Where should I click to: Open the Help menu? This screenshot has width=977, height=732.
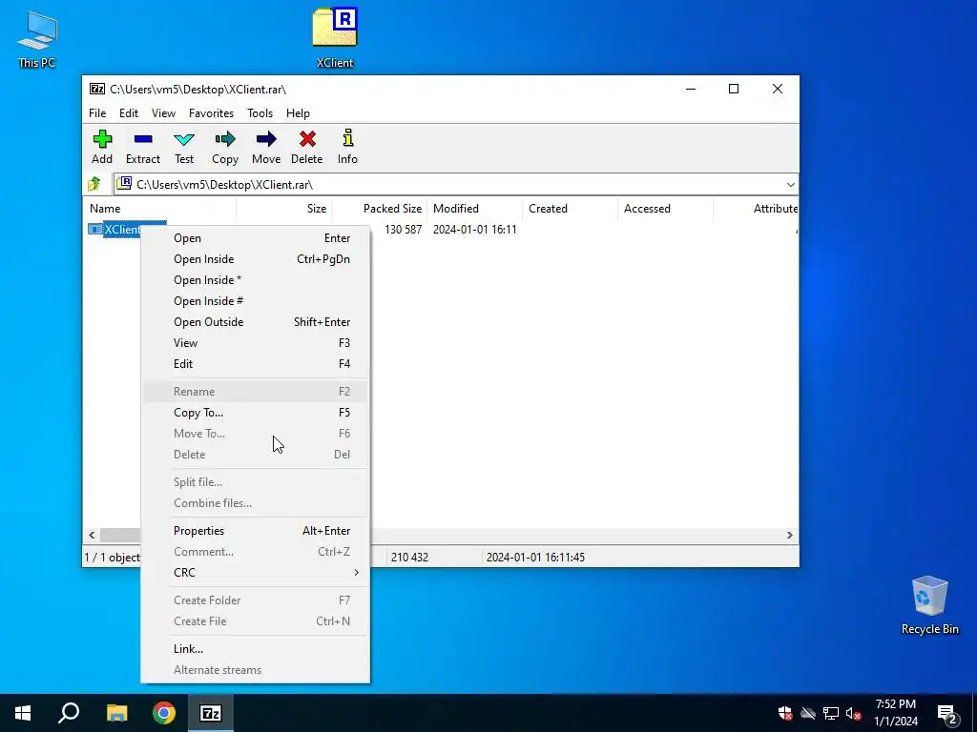tap(298, 113)
